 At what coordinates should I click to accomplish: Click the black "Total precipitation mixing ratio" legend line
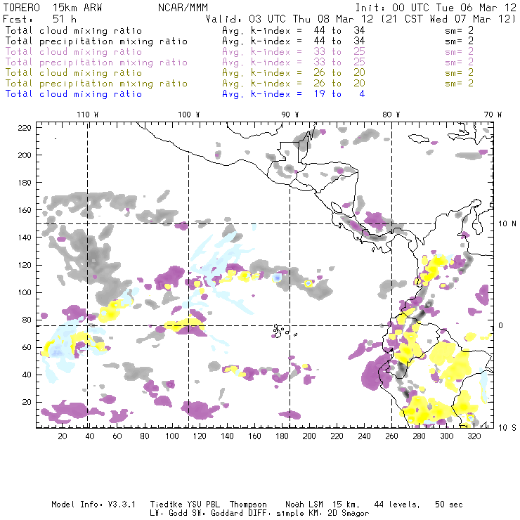pyautogui.click(x=96, y=41)
